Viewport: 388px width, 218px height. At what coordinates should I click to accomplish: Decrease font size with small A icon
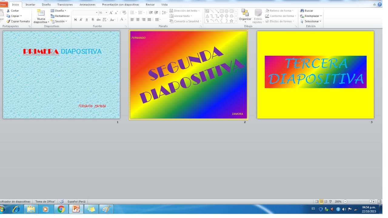tap(116, 12)
